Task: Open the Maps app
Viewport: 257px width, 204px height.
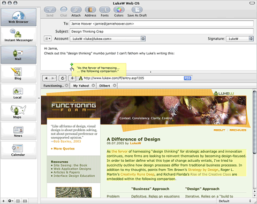Action: (18, 112)
